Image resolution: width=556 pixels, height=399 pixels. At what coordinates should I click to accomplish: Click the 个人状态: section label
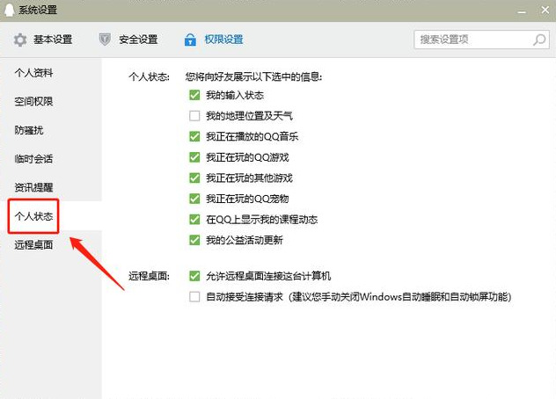coord(149,76)
